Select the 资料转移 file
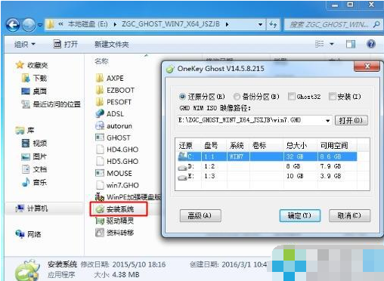Viewport: 384px width, 281px height. pos(114,233)
